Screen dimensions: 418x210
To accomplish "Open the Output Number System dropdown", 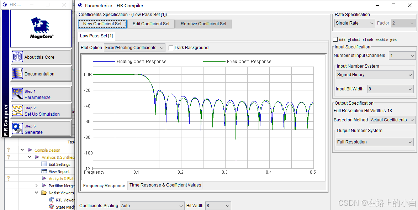I will pyautogui.click(x=375, y=142).
